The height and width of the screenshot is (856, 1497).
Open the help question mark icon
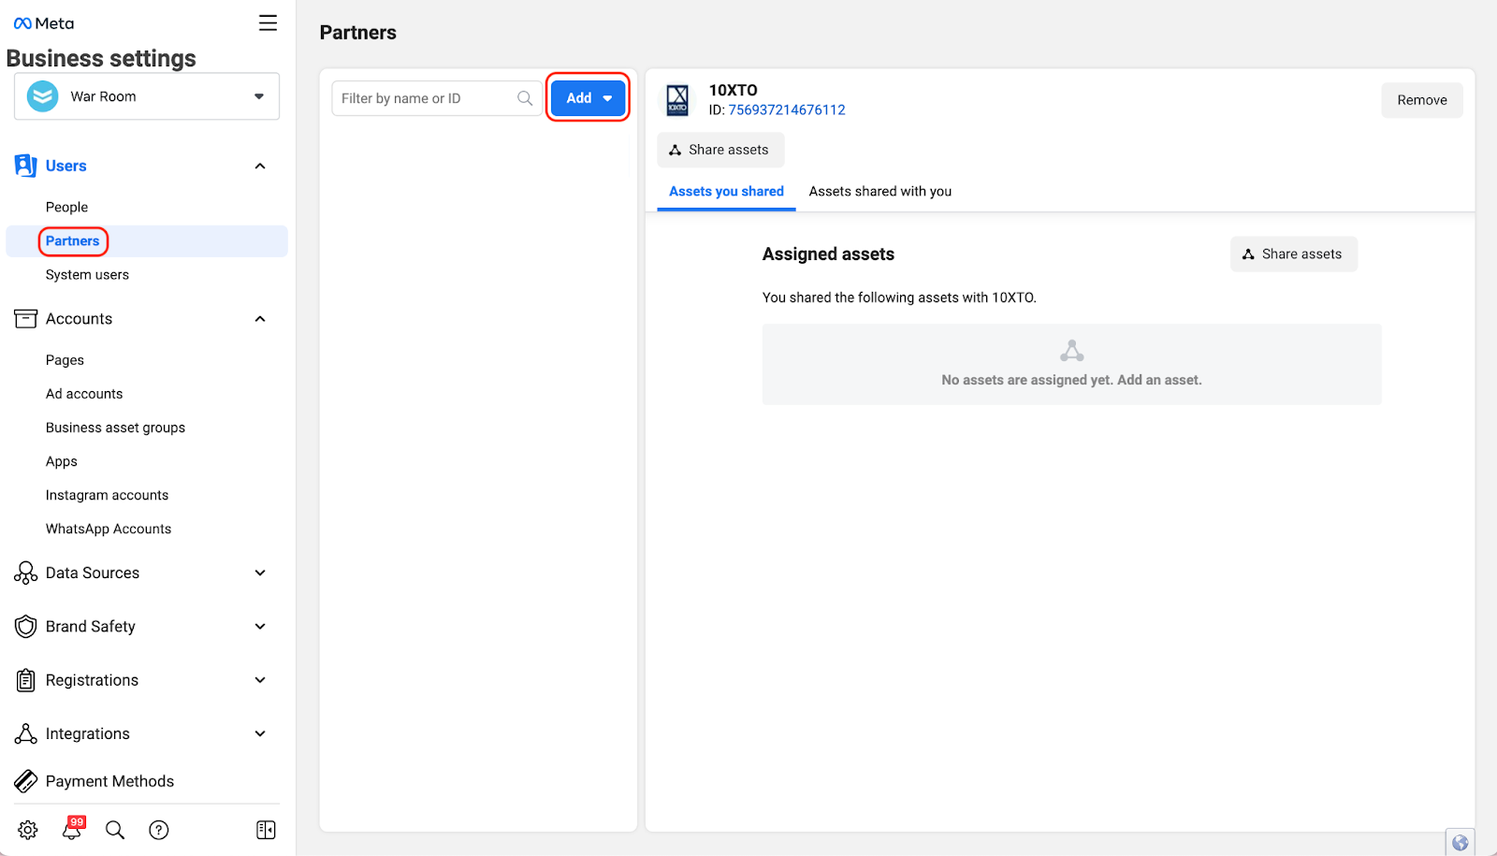click(x=159, y=830)
